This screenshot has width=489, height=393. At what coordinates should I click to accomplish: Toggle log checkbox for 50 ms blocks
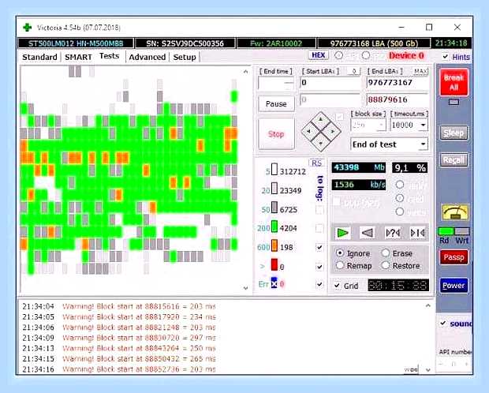point(319,210)
